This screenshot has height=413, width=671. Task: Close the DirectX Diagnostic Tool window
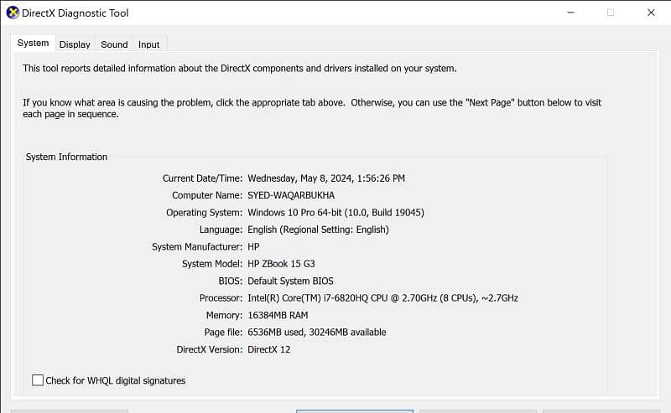click(651, 13)
